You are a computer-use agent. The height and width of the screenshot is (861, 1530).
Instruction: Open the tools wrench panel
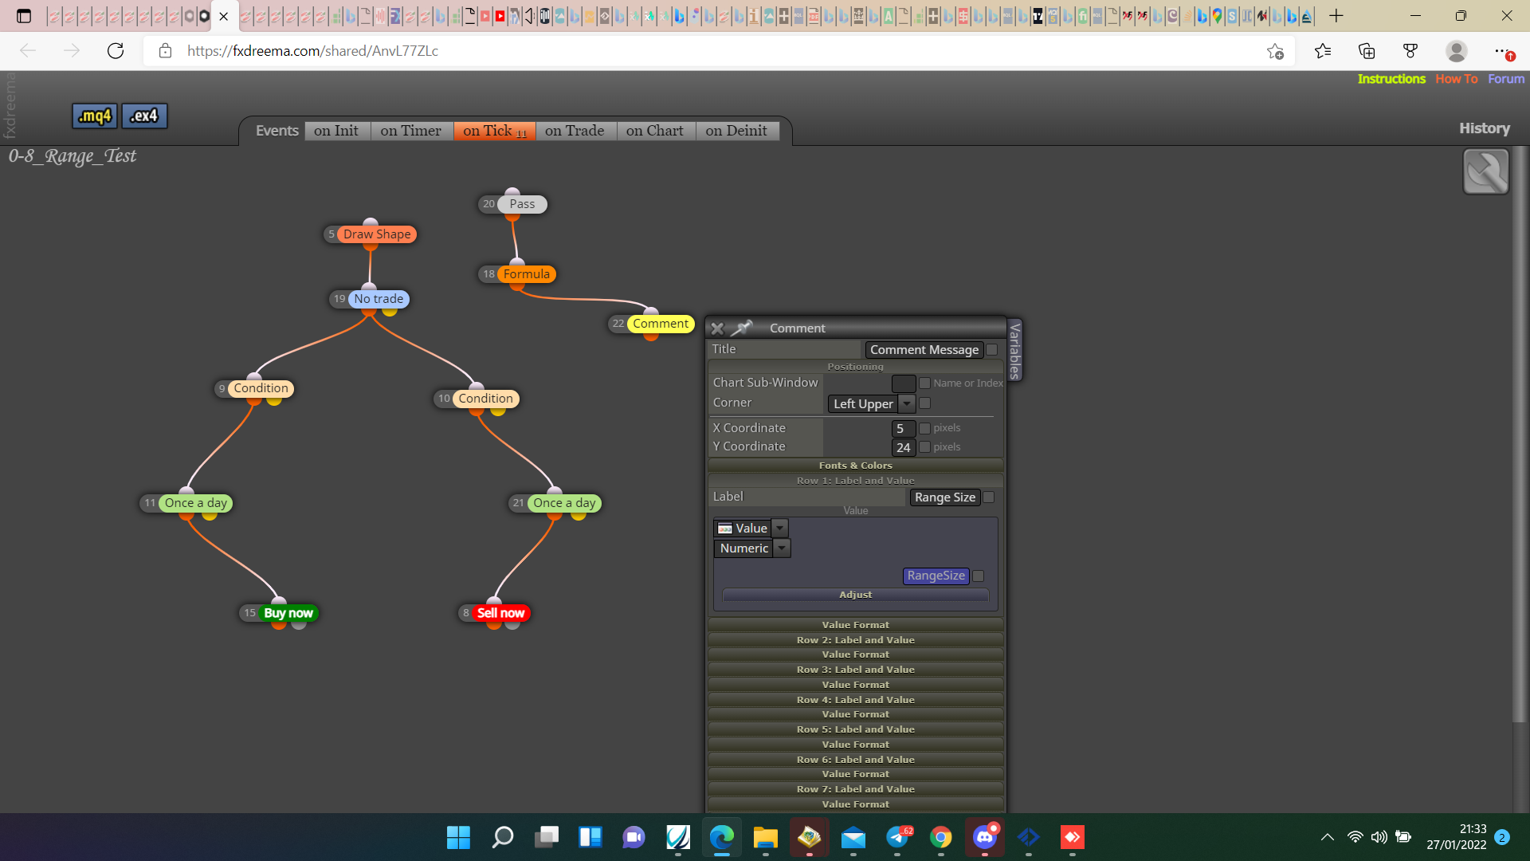click(1485, 171)
